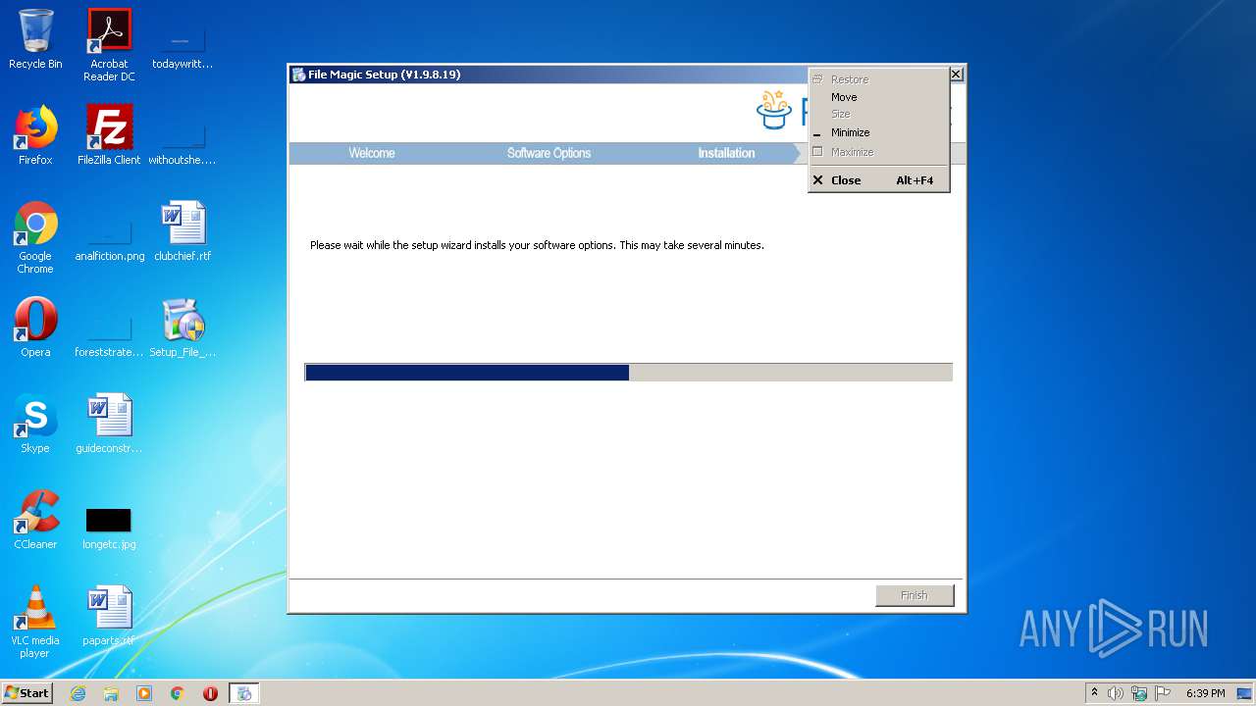Click the greyed Maximize menu entry
The height and width of the screenshot is (706, 1256).
point(878,152)
